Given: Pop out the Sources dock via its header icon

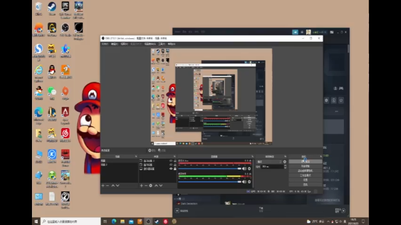Looking at the screenshot, I should click(x=175, y=156).
